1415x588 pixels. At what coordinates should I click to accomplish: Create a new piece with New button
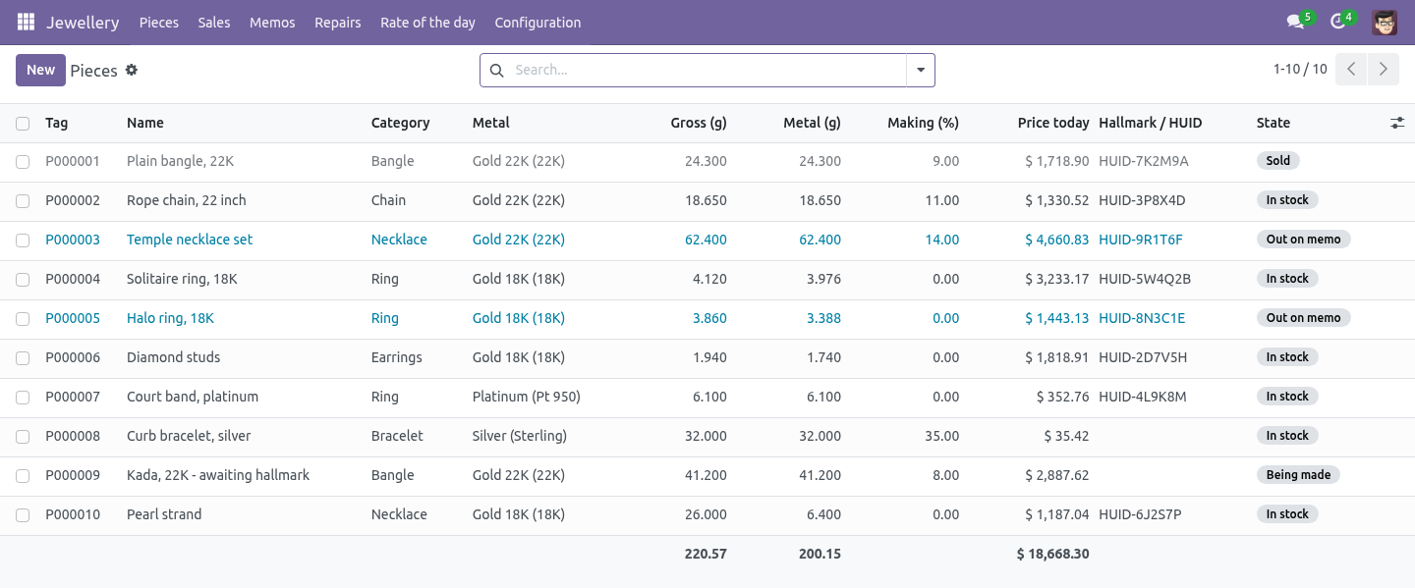pos(40,70)
